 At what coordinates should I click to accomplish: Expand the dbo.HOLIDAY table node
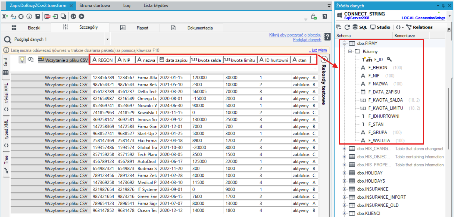(x=344, y=173)
